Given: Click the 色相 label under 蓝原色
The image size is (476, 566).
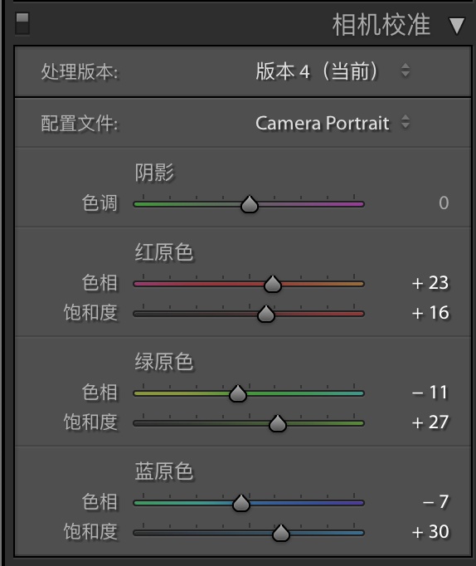Looking at the screenshot, I should pos(100,502).
